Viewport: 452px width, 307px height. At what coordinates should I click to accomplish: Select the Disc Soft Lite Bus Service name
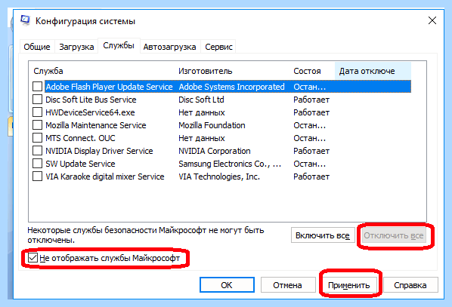point(91,100)
